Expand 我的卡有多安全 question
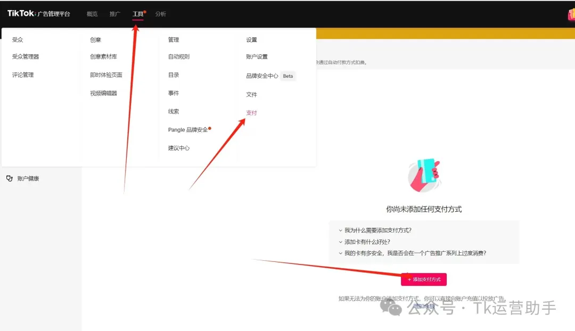 click(415, 253)
